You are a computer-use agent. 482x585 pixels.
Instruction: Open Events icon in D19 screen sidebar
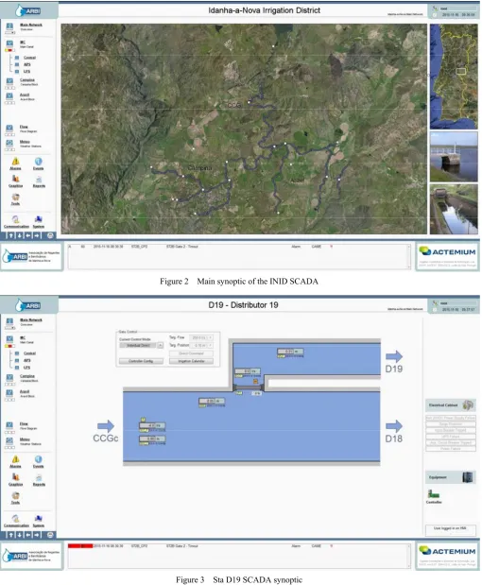click(39, 459)
